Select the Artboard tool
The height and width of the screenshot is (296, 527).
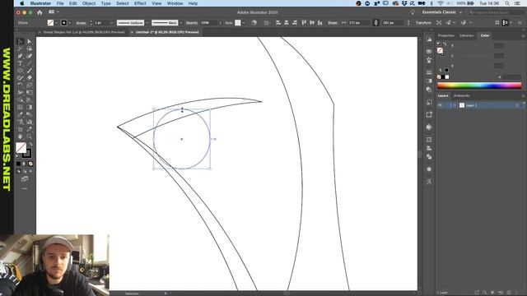pos(20,129)
